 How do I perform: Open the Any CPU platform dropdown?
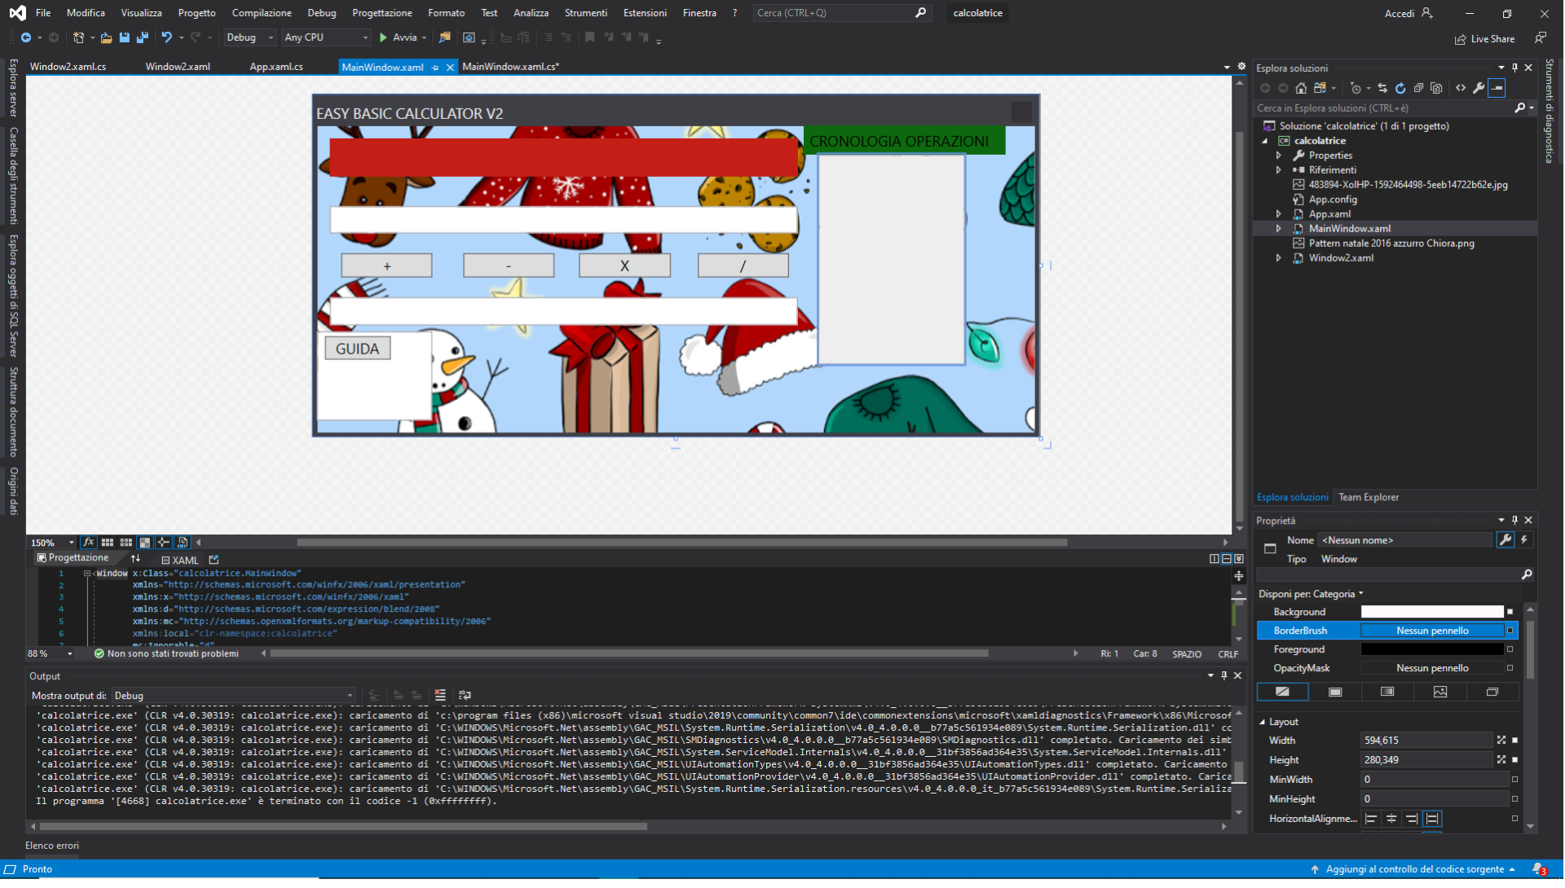[326, 38]
